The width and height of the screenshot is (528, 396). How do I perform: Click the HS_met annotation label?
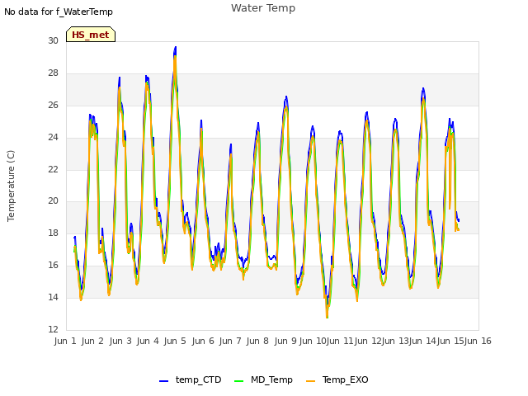[91, 35]
